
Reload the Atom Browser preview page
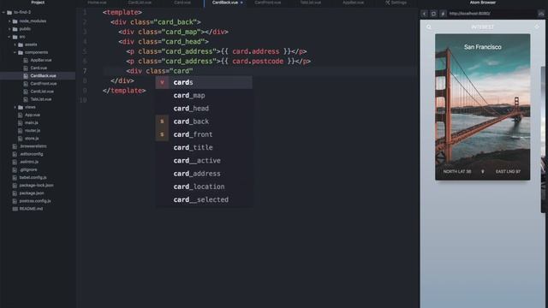(433, 14)
